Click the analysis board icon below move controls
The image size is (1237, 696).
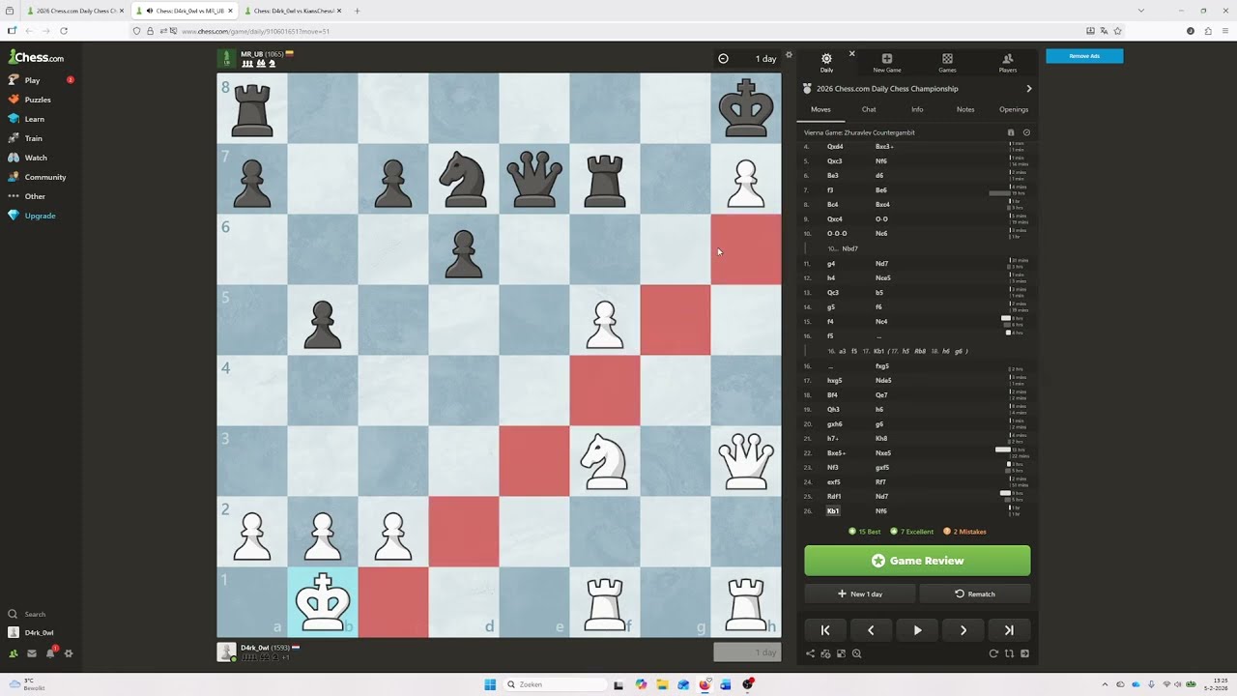[825, 653]
